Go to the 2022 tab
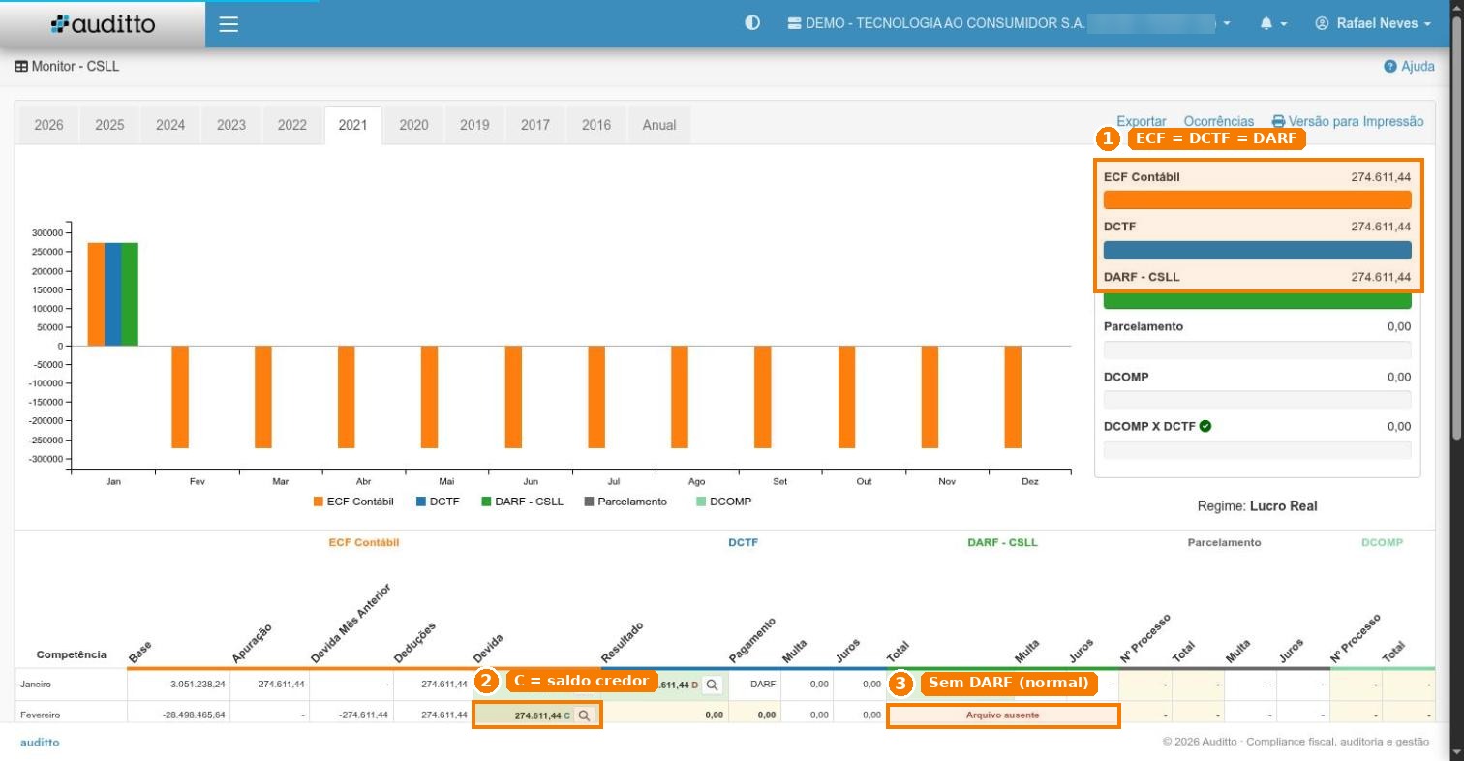 291,125
